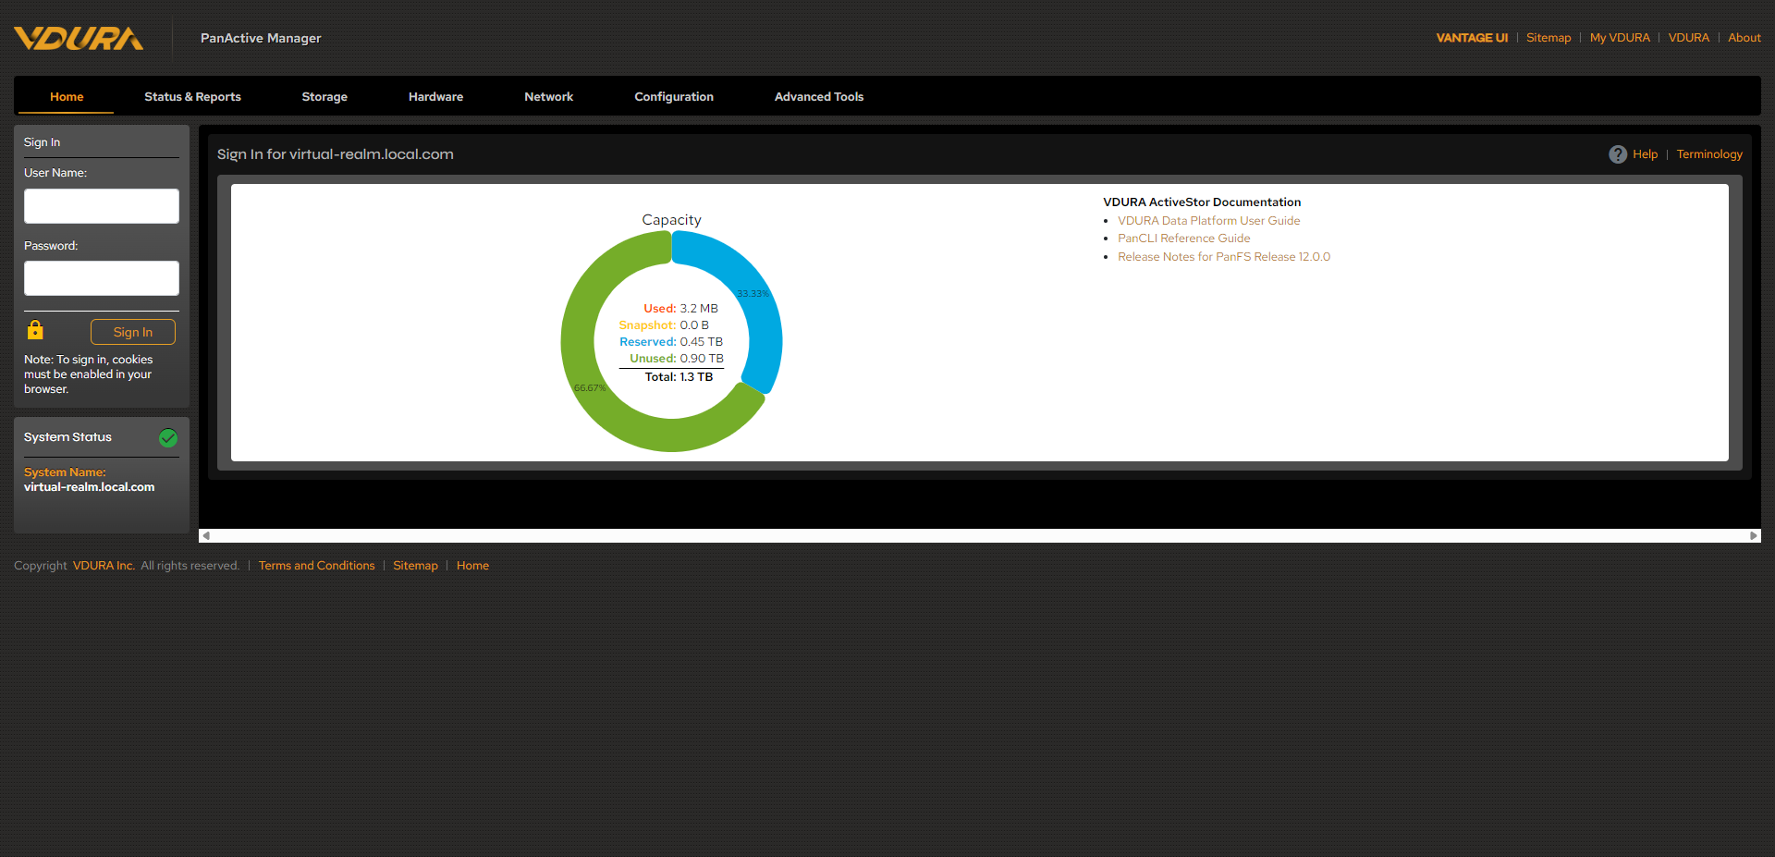Open the Hardware menu
The height and width of the screenshot is (857, 1775).
(x=435, y=97)
